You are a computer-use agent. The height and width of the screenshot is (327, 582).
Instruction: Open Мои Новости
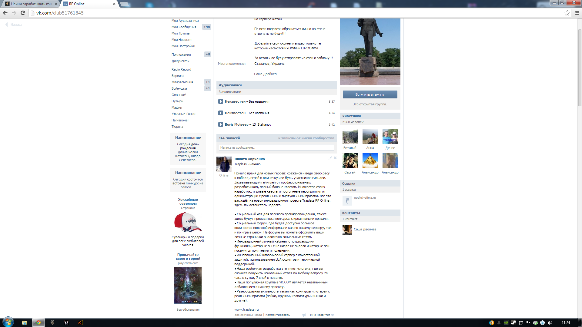[x=181, y=40]
